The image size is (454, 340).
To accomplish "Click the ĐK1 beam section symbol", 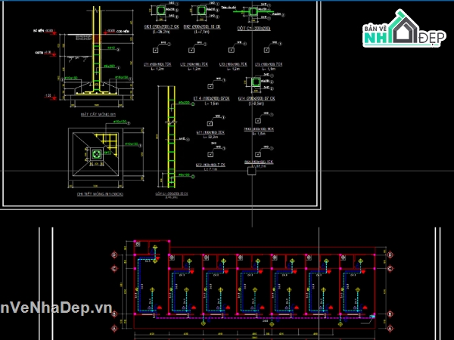I will [x=160, y=11].
